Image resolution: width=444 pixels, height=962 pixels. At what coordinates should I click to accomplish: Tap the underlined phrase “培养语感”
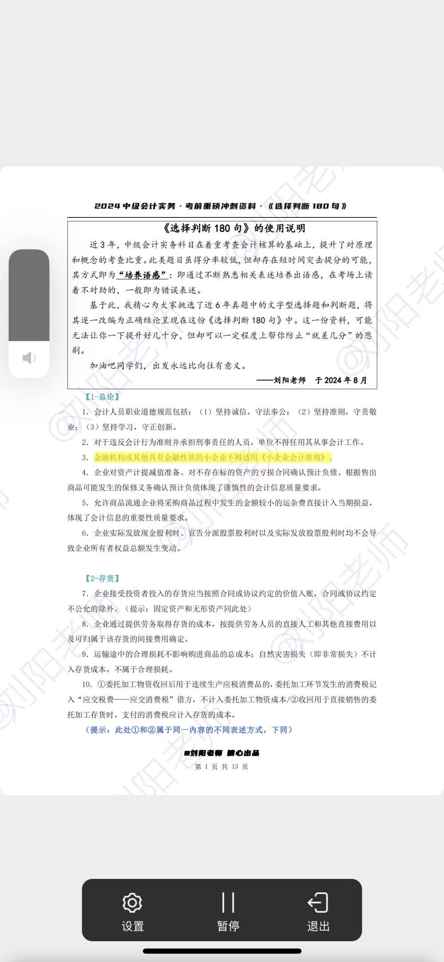[142, 275]
